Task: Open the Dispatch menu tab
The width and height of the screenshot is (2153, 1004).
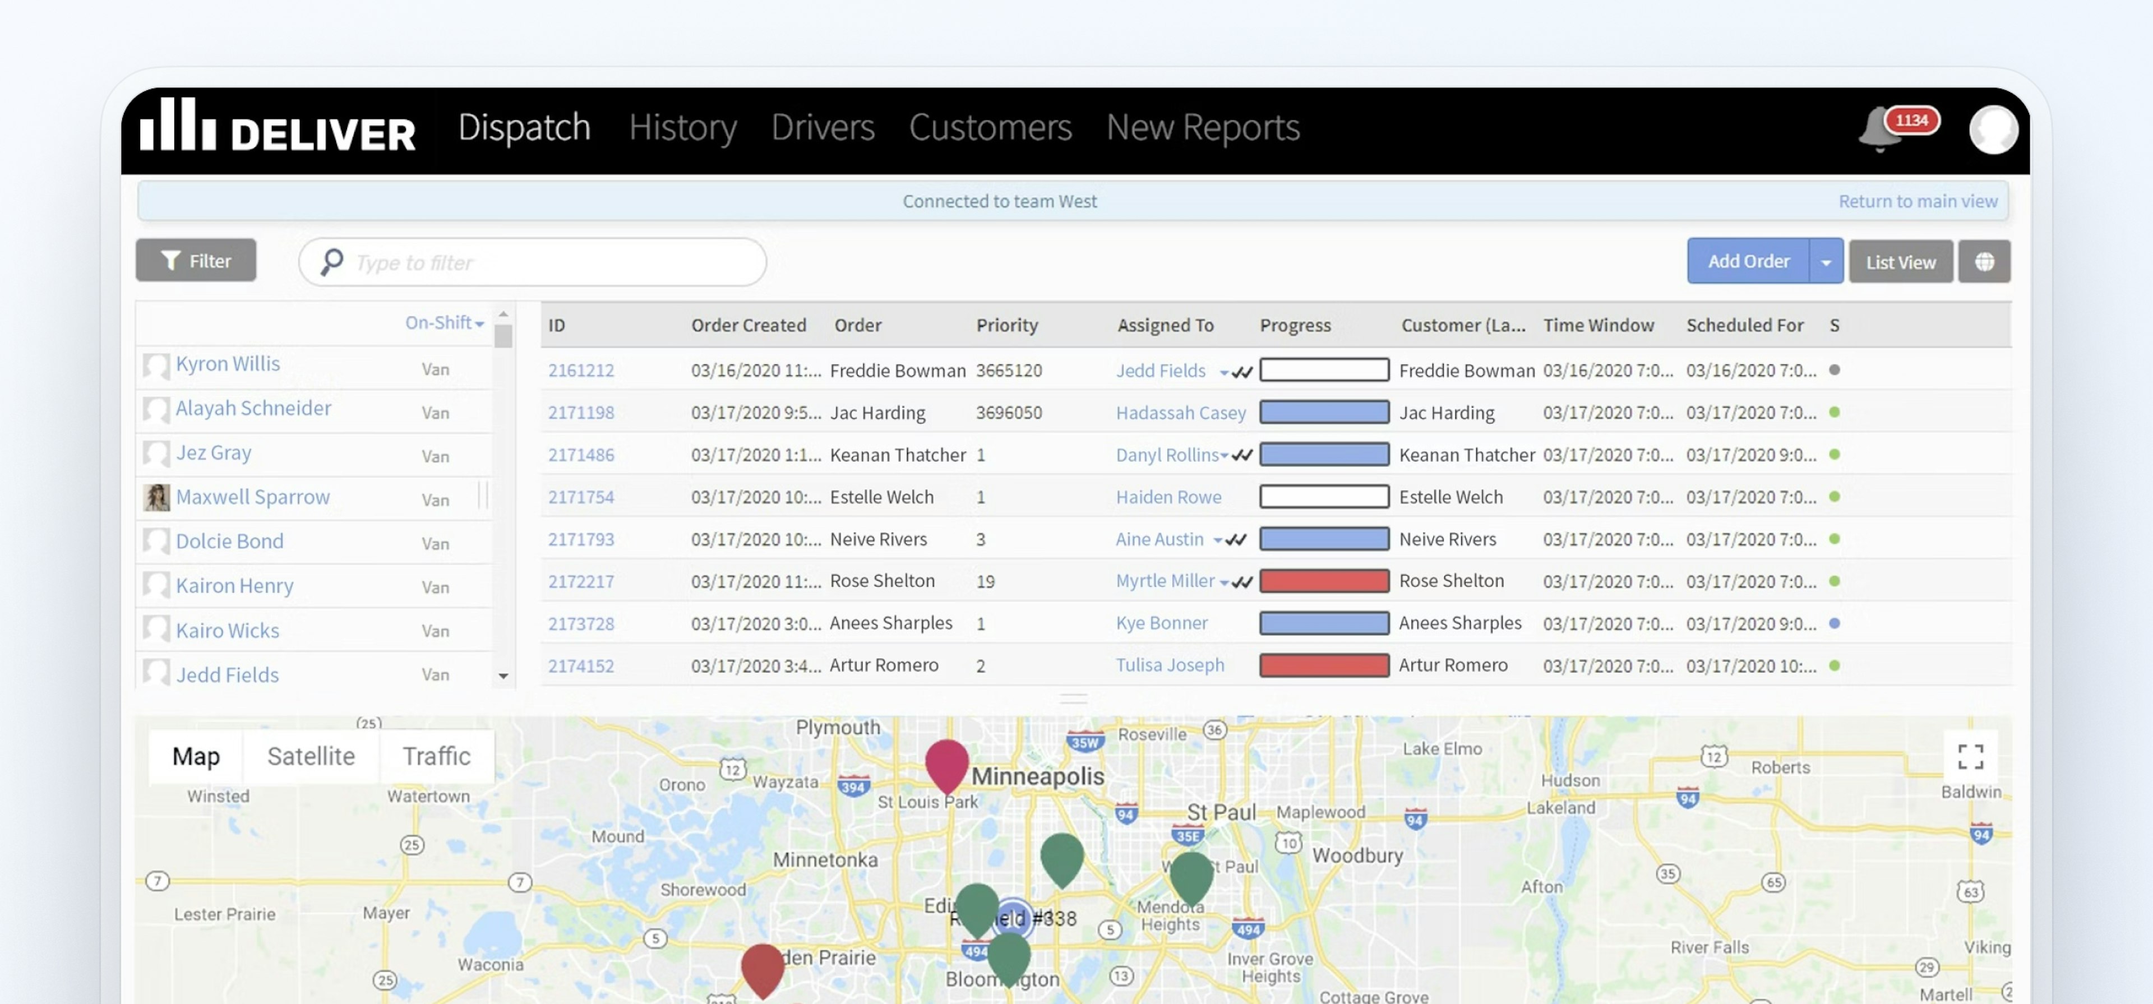Action: click(523, 124)
